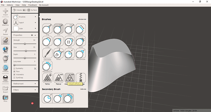Select the Inflate brush
Image resolution: width=211 pixels, height=112 pixels.
[x=47, y=41]
